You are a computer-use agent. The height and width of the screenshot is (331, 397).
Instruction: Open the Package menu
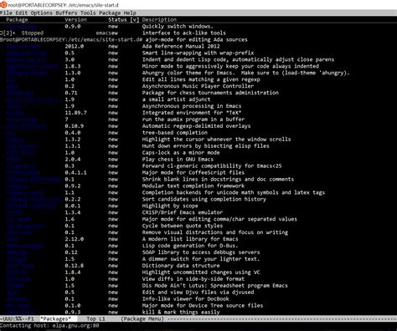coord(110,13)
